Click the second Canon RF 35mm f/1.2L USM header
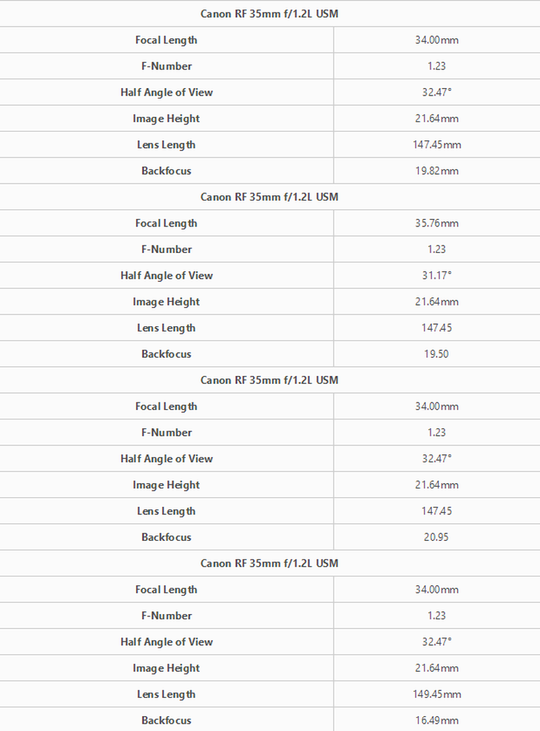540x731 pixels. tap(269, 197)
